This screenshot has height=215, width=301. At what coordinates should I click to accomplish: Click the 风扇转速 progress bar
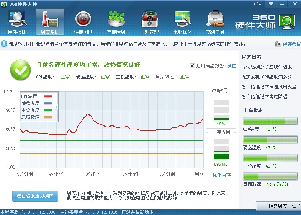point(270,176)
